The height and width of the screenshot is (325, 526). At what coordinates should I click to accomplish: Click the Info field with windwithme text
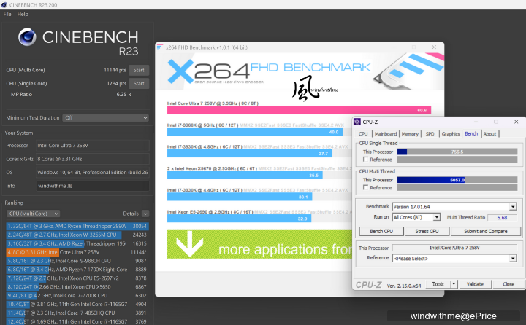[93, 186]
